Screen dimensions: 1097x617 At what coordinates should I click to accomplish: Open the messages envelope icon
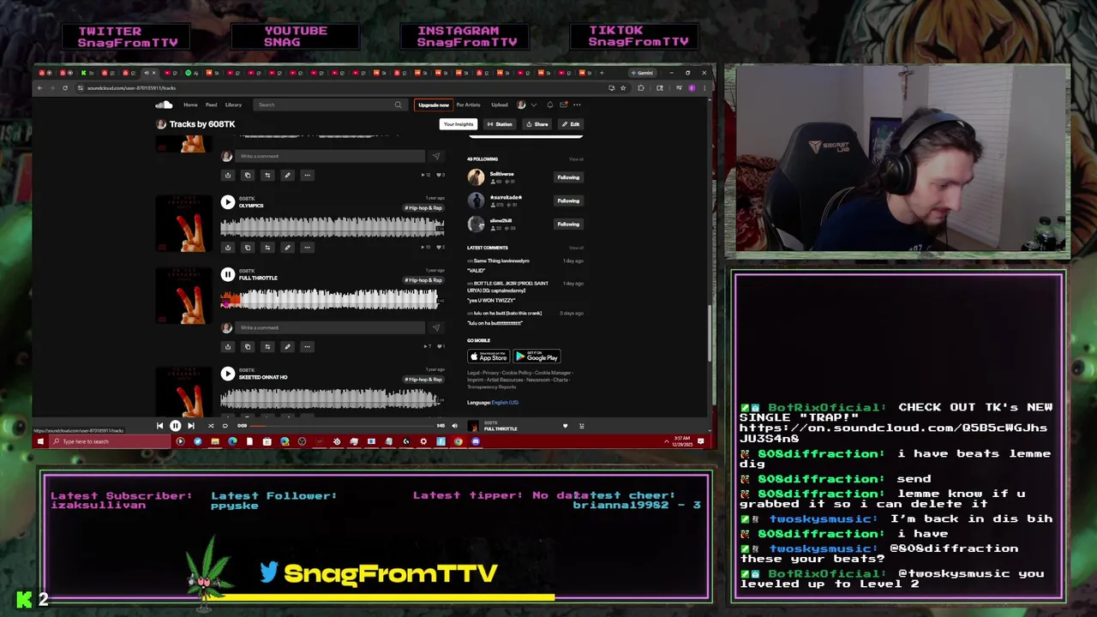tap(563, 105)
